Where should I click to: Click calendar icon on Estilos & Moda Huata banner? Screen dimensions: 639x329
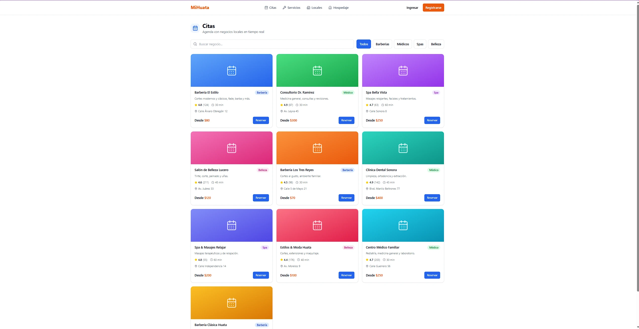[x=317, y=225]
